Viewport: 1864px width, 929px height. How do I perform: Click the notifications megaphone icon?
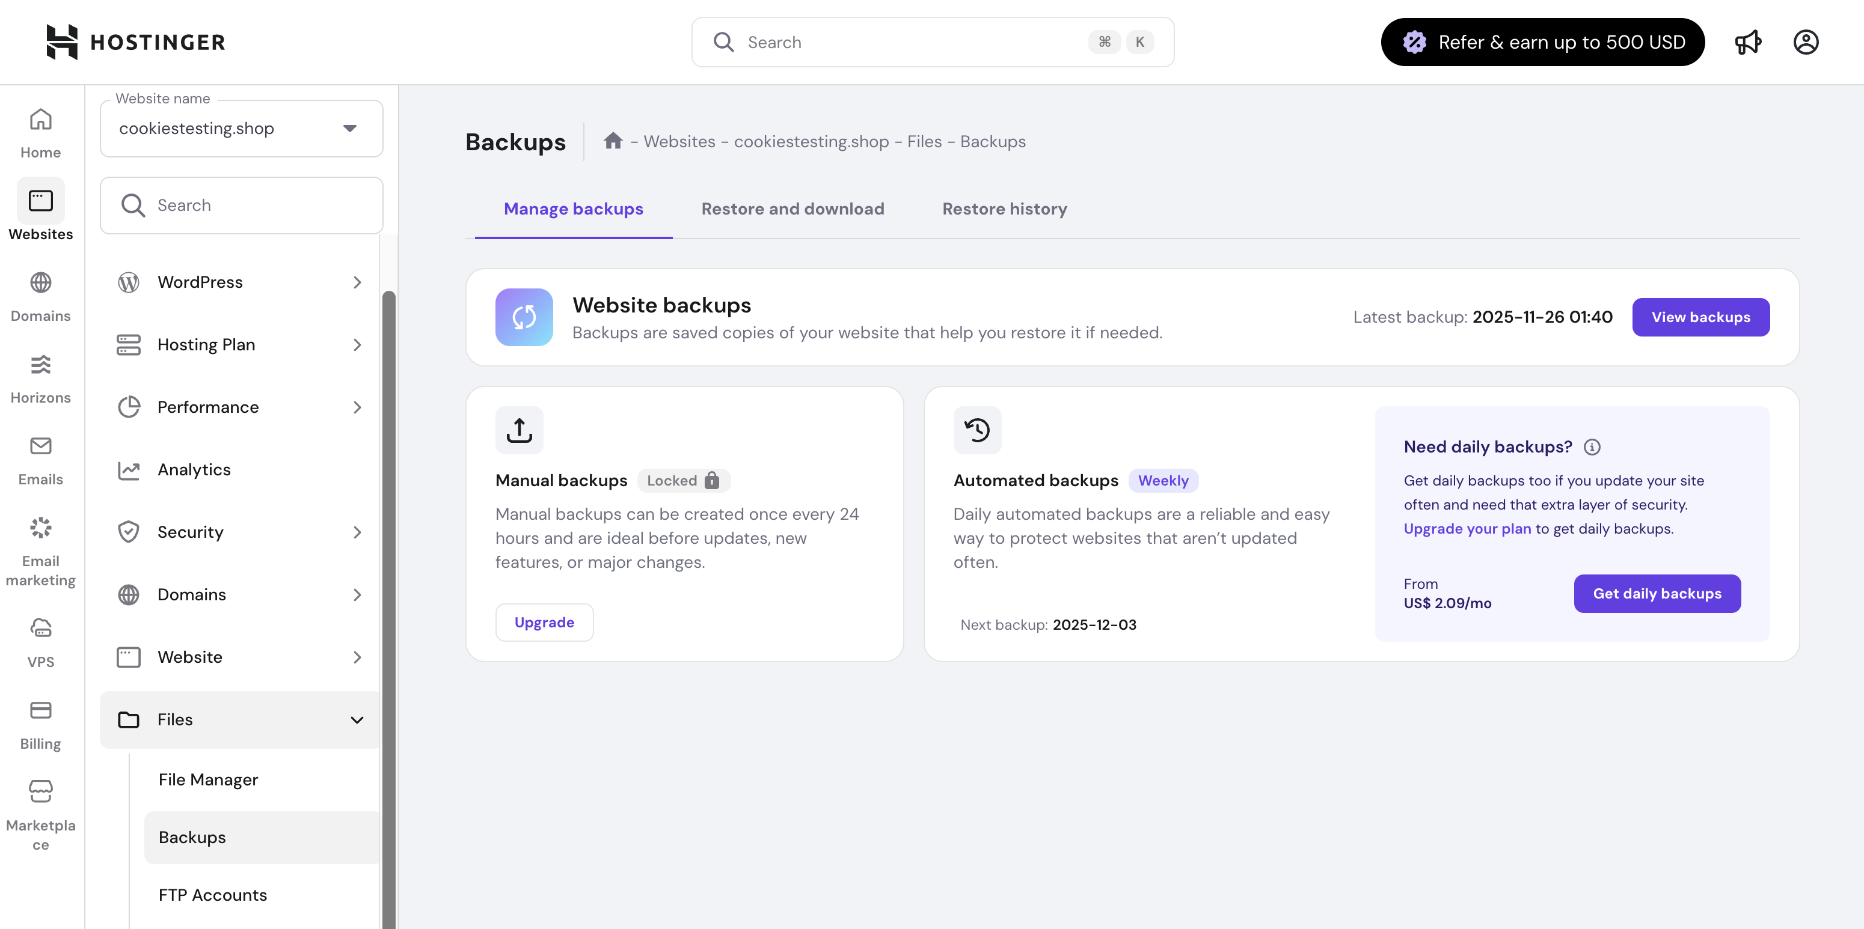tap(1749, 41)
